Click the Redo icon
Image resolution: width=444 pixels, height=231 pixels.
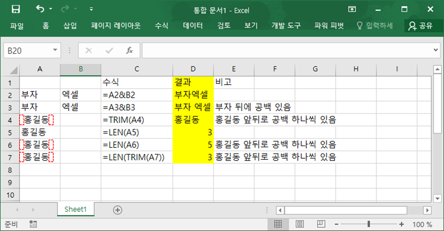[x=64, y=10]
